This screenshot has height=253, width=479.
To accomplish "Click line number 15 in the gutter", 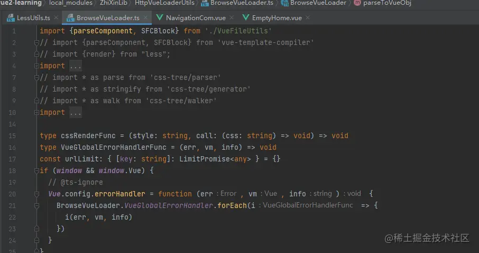I will (x=12, y=135).
